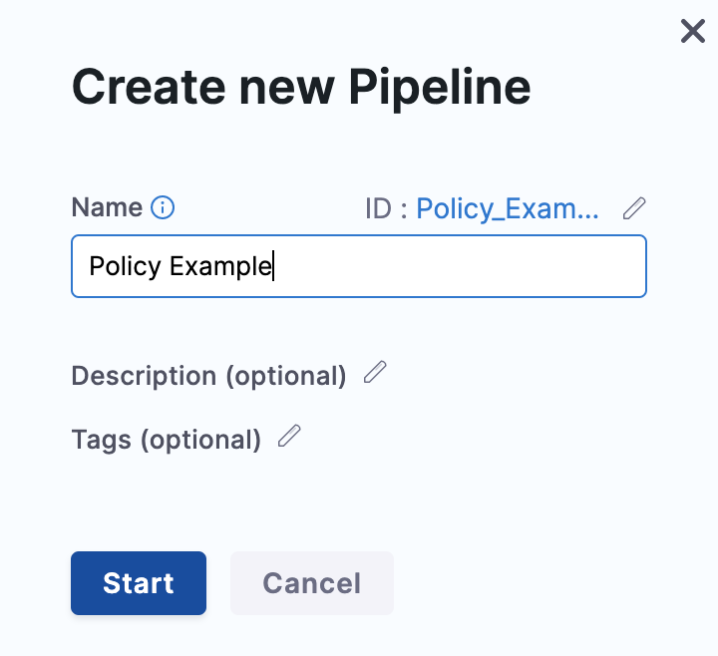Edit the pipeline ID with pencil icon
718x656 pixels.
pos(634,207)
